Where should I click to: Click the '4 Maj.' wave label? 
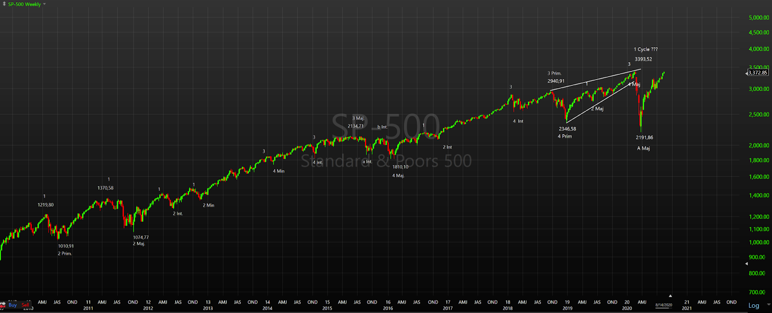point(398,176)
